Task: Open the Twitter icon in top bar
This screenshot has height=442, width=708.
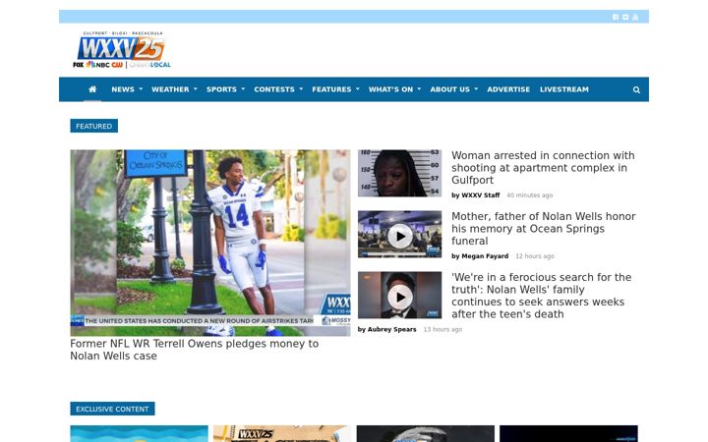Action: [625, 17]
